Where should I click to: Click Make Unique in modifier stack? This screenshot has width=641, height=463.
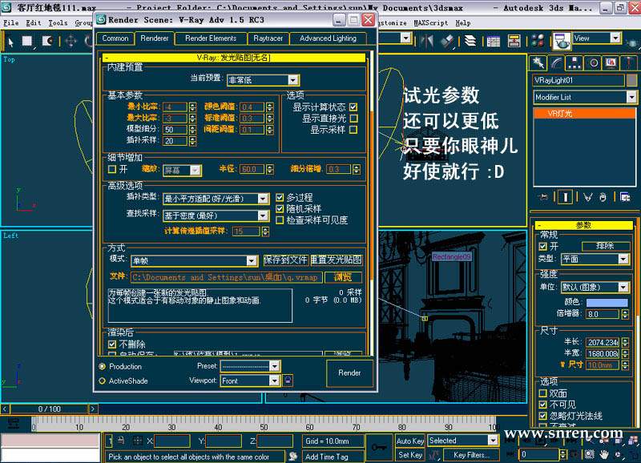(588, 197)
